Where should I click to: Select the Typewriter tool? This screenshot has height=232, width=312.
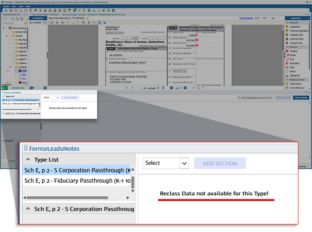pos(295,75)
